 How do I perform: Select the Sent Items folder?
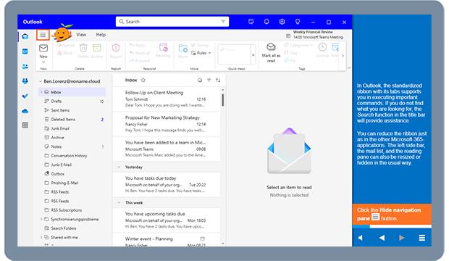tap(72, 110)
